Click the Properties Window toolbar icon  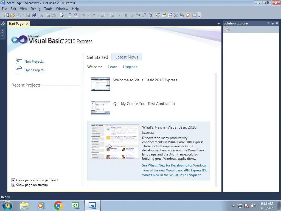[164, 15]
